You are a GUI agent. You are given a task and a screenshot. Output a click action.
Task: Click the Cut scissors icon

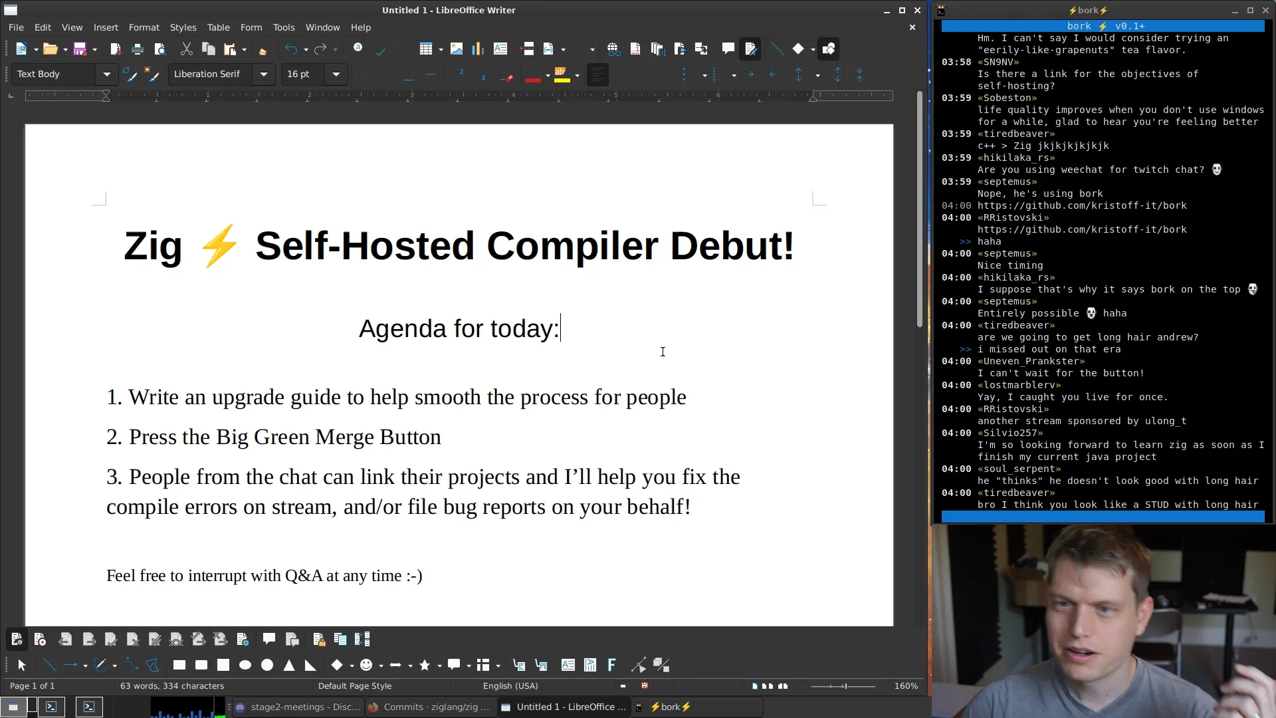click(x=187, y=49)
